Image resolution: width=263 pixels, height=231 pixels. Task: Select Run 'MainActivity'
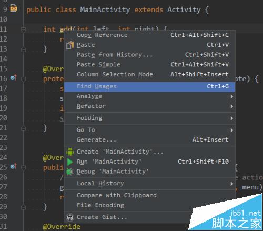point(149,162)
